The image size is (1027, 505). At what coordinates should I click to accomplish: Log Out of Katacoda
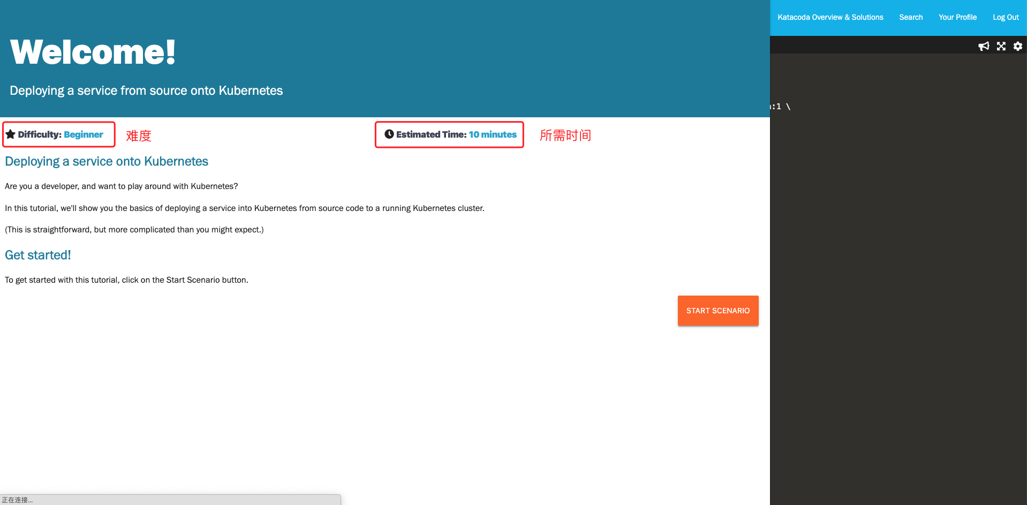[x=1005, y=17]
